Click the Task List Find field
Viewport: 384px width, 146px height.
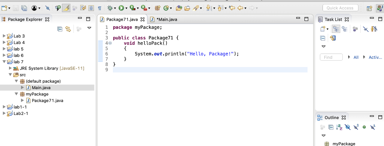click(x=331, y=57)
